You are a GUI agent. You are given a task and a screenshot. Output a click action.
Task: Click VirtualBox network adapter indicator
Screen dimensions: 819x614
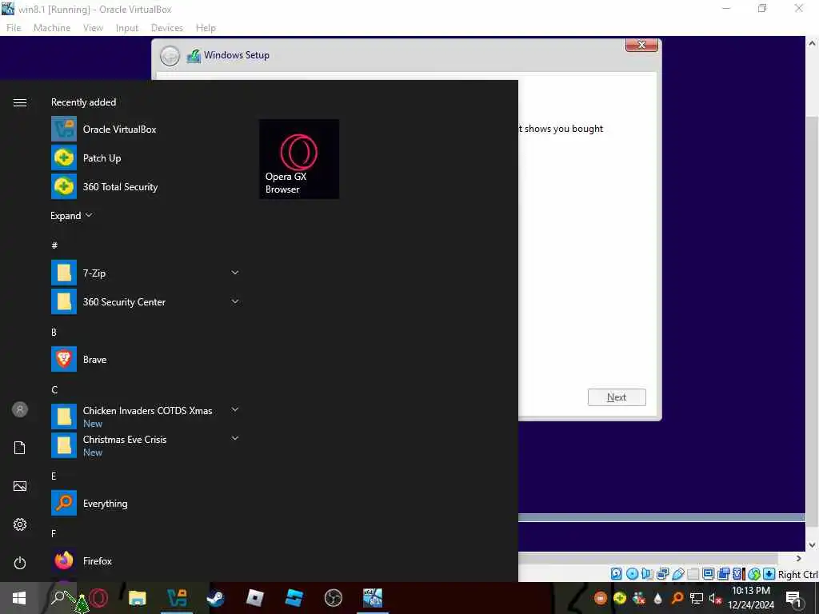pos(662,574)
